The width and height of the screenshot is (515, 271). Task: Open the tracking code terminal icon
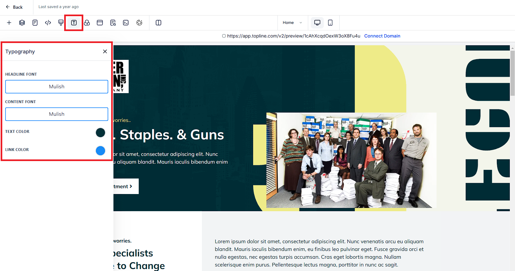126,23
